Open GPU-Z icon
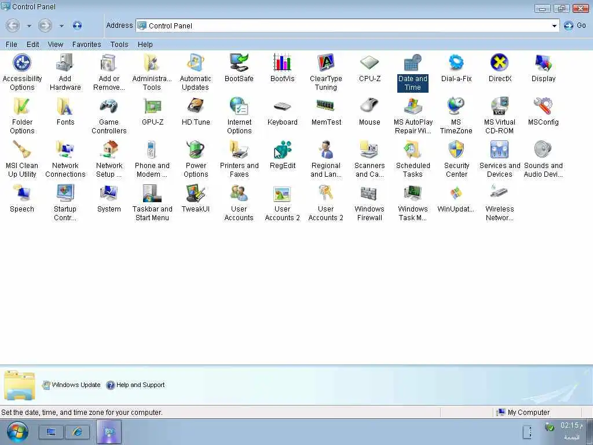 152,107
